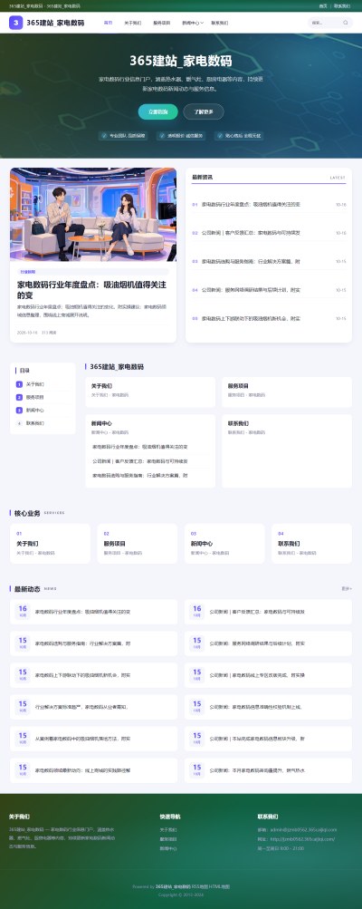This screenshot has width=362, height=909.
Task: Click the 了解更多 hero button
Action: 204,111
